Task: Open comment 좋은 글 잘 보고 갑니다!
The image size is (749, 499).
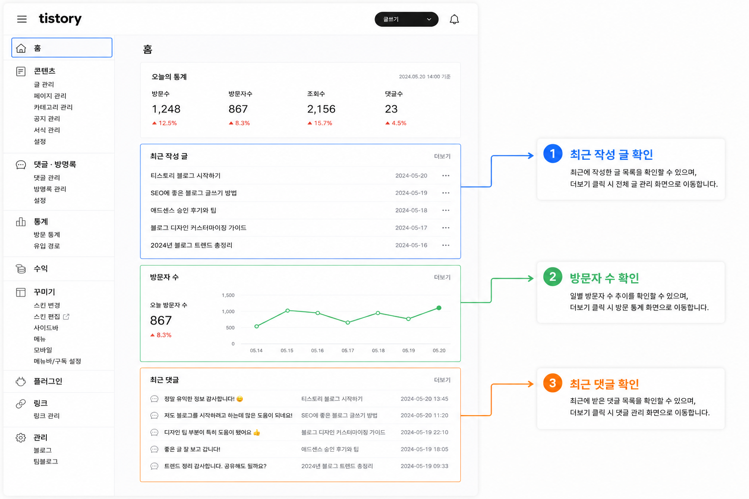Action: pyautogui.click(x=192, y=449)
